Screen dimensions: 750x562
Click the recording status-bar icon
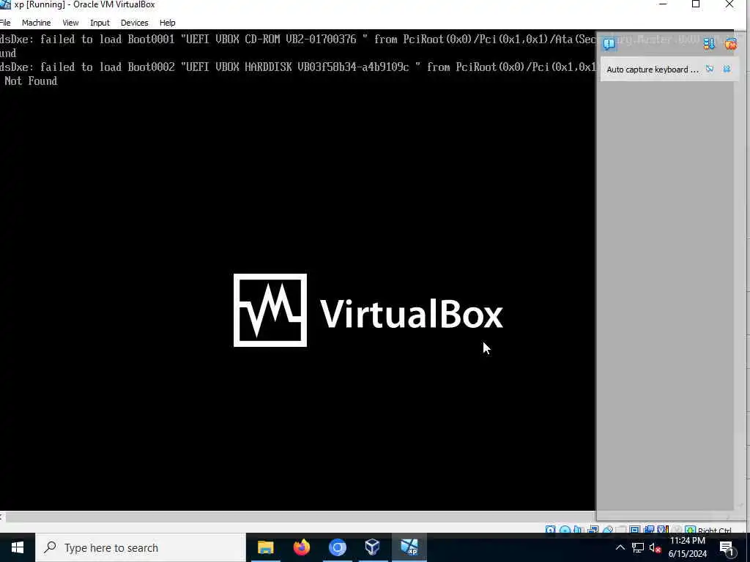(649, 530)
